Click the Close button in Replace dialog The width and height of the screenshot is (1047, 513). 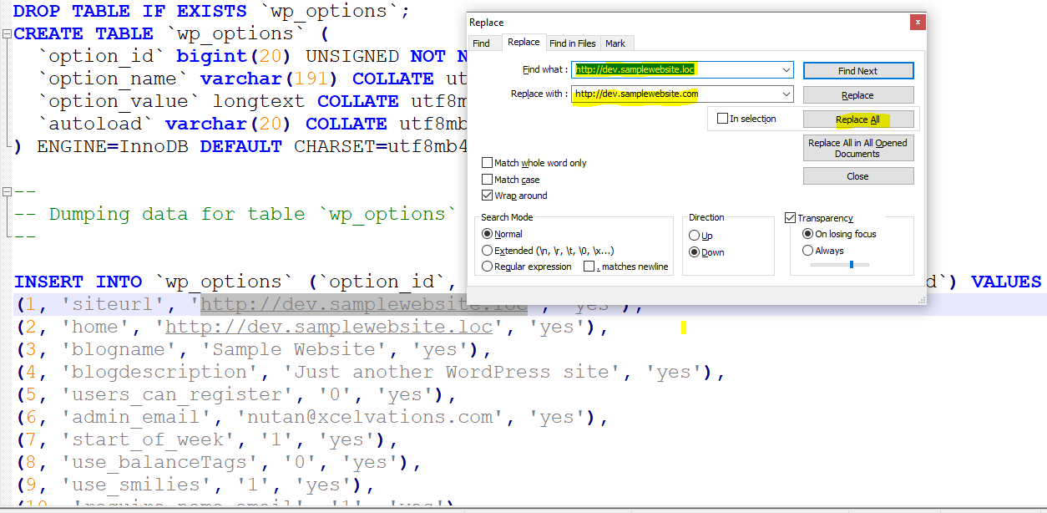tap(858, 176)
